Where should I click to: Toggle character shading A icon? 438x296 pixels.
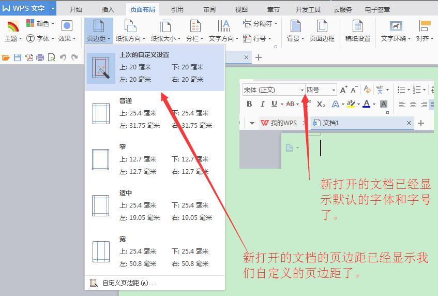pyautogui.click(x=384, y=104)
